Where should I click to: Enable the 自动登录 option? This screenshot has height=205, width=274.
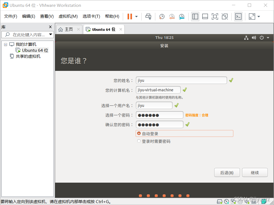click(x=139, y=134)
